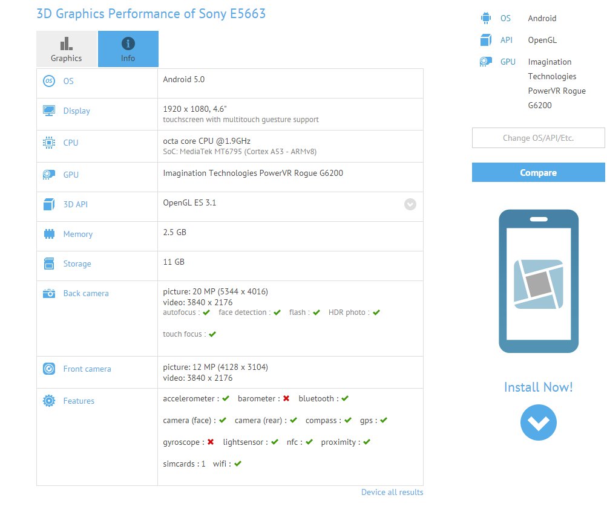
Task: Click the GPU icon in sidebar
Action: pyautogui.click(x=485, y=62)
